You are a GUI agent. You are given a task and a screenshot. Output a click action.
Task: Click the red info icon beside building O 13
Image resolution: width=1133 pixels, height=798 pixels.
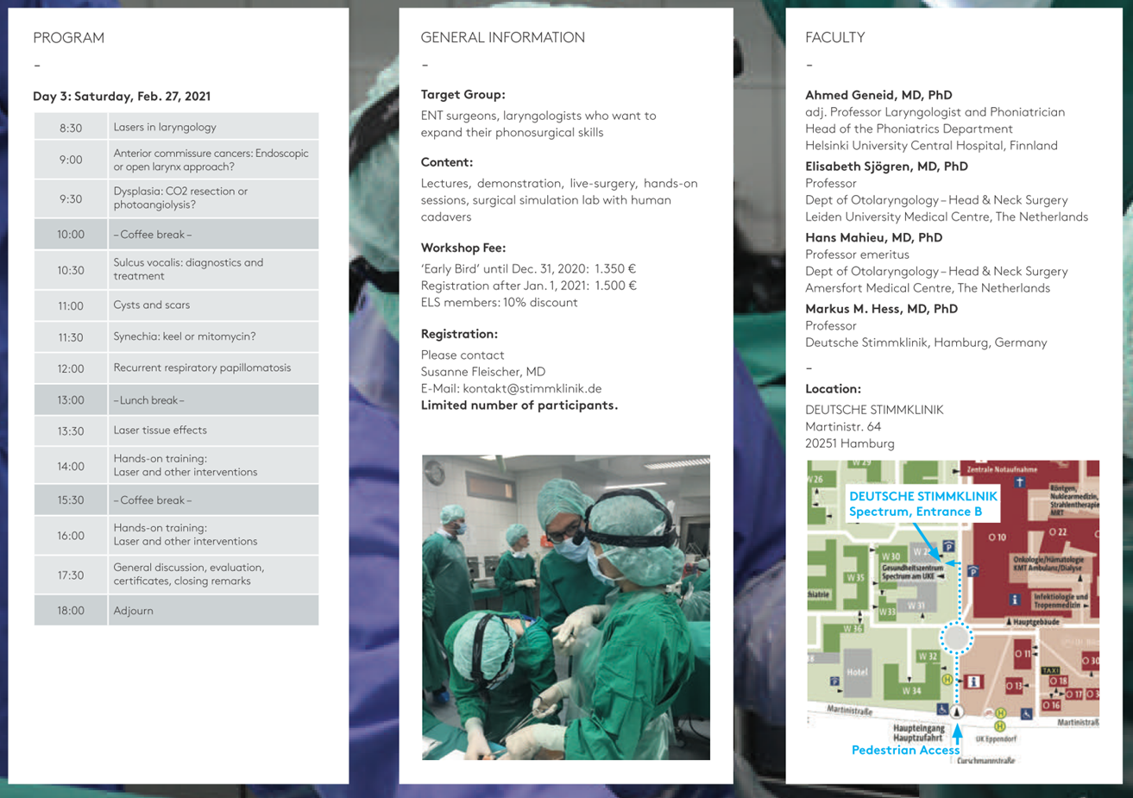pos(974,682)
